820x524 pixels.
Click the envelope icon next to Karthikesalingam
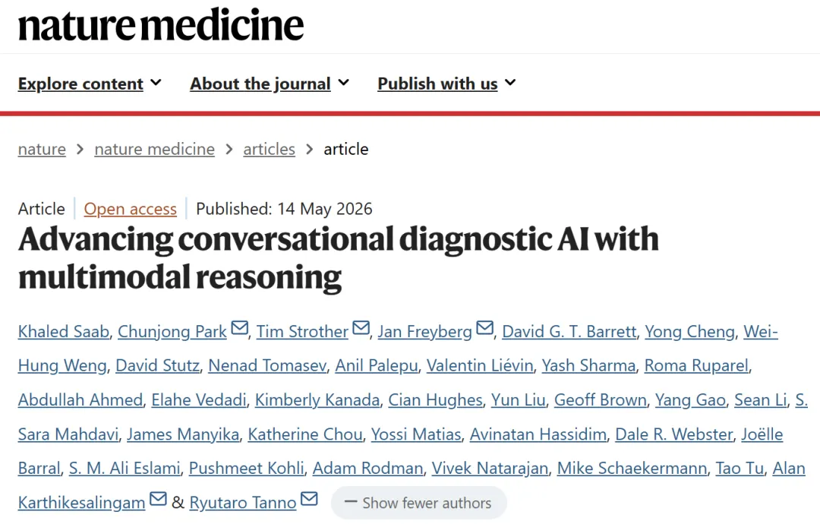point(158,500)
